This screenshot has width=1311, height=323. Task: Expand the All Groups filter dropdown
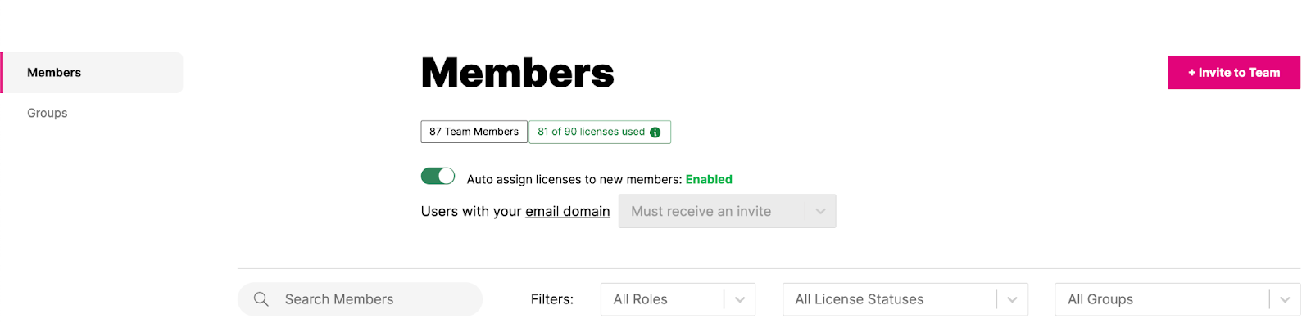coord(1177,299)
